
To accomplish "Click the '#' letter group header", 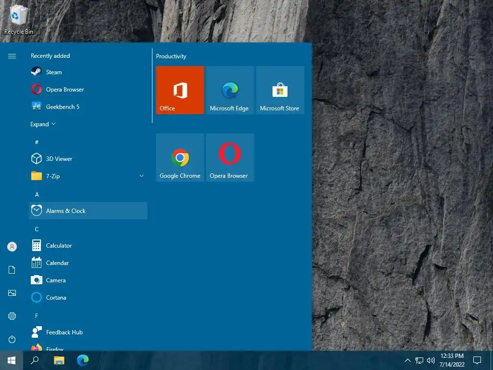I will [x=37, y=142].
